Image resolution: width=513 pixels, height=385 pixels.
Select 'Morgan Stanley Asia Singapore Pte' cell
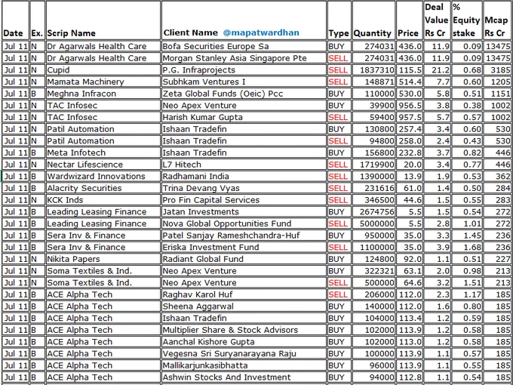244,58
